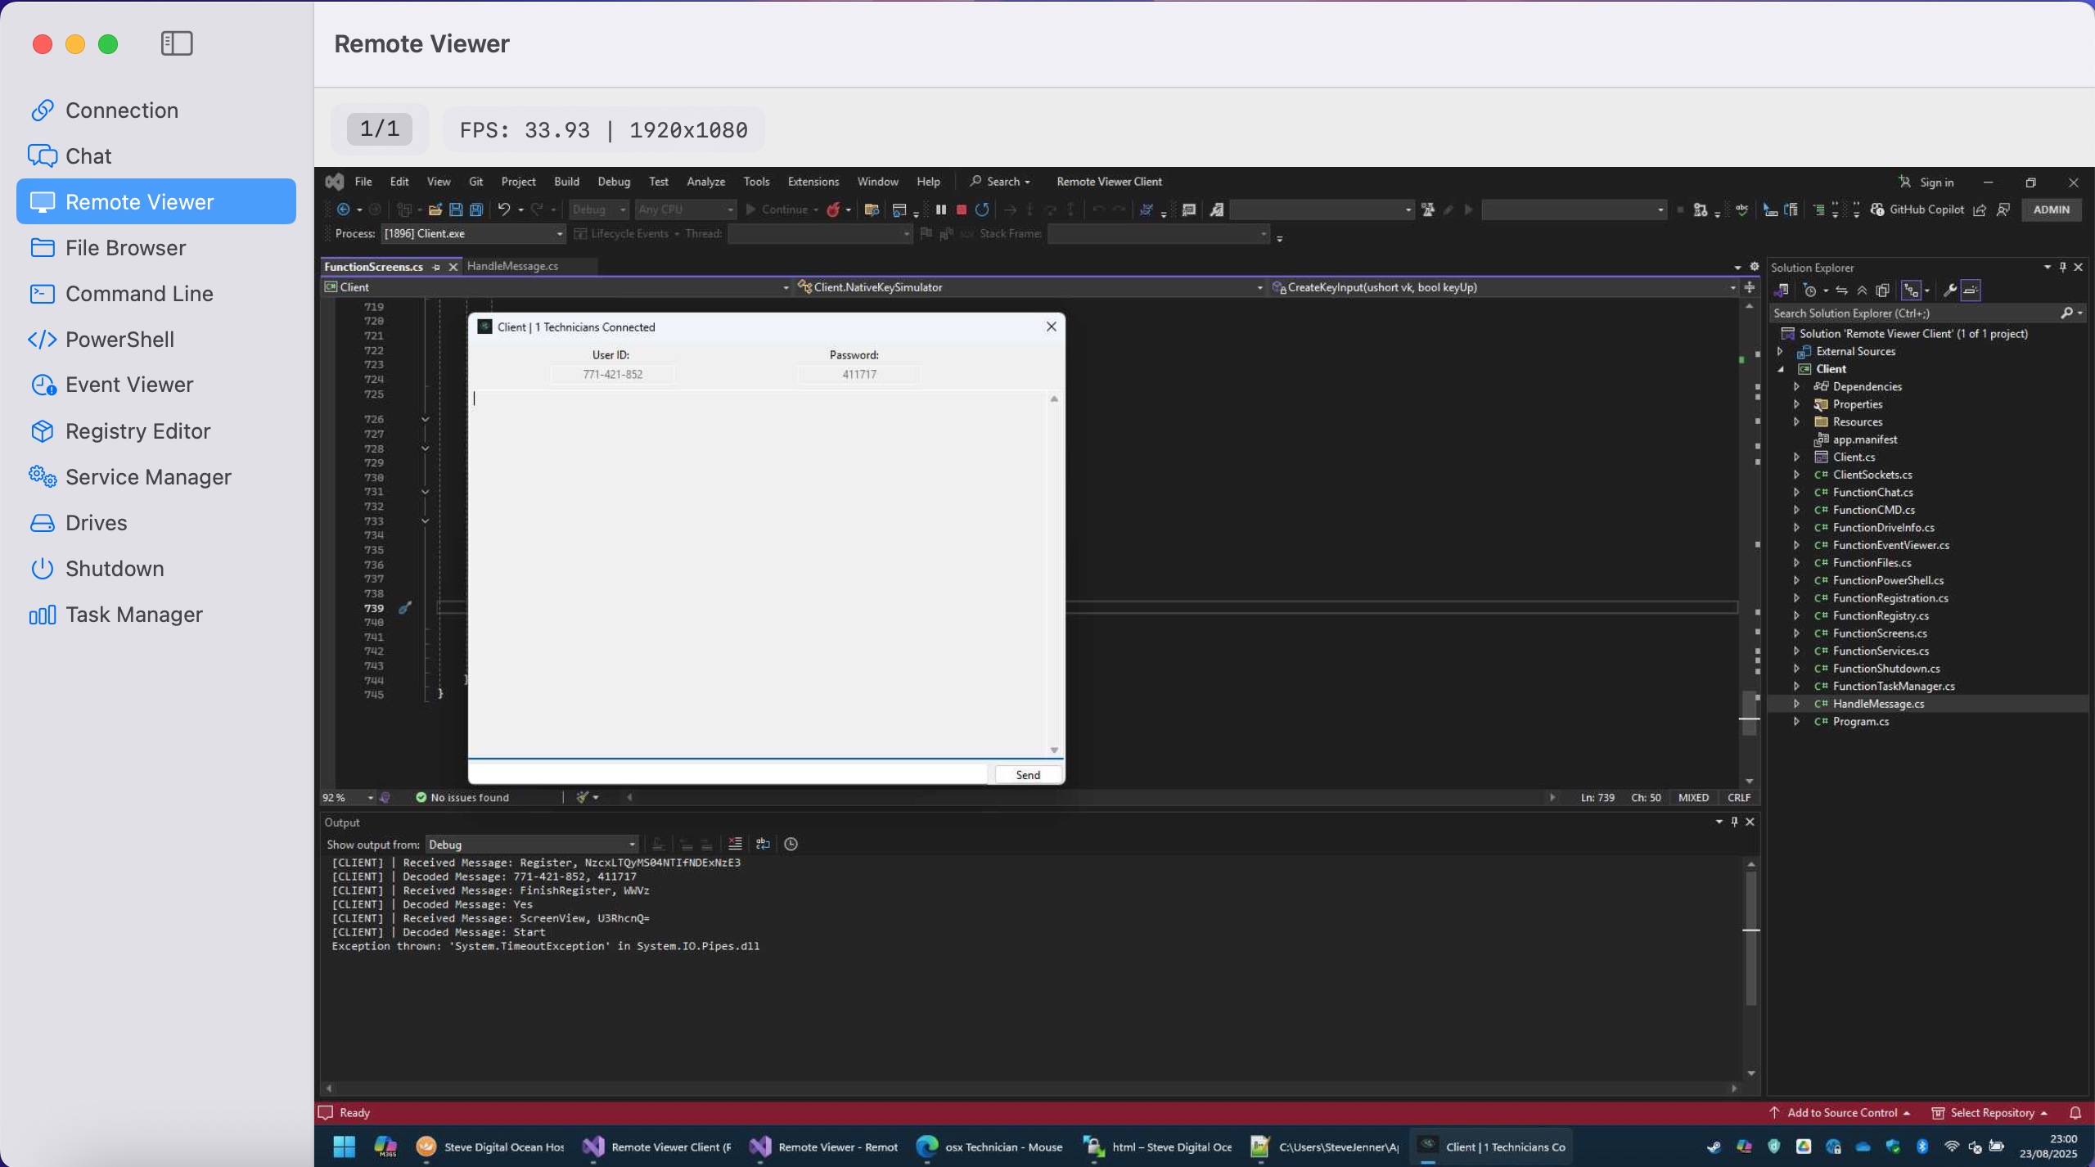Image resolution: width=2095 pixels, height=1167 pixels.
Task: Click the 1/1 monitor indicator
Action: 379,129
